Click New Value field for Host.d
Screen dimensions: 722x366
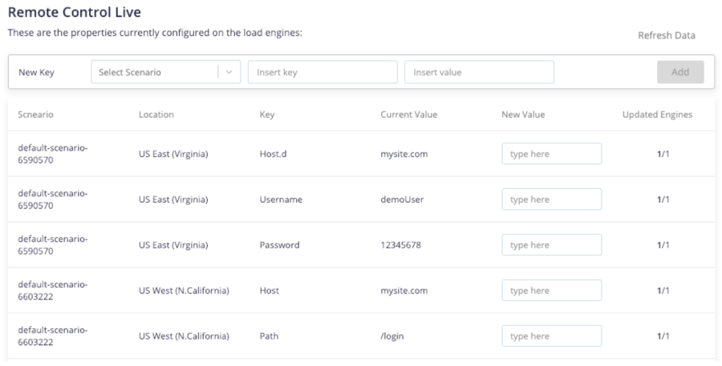(551, 154)
